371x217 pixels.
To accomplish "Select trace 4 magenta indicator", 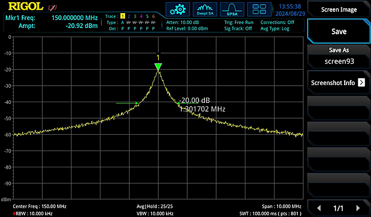I will 141,16.
